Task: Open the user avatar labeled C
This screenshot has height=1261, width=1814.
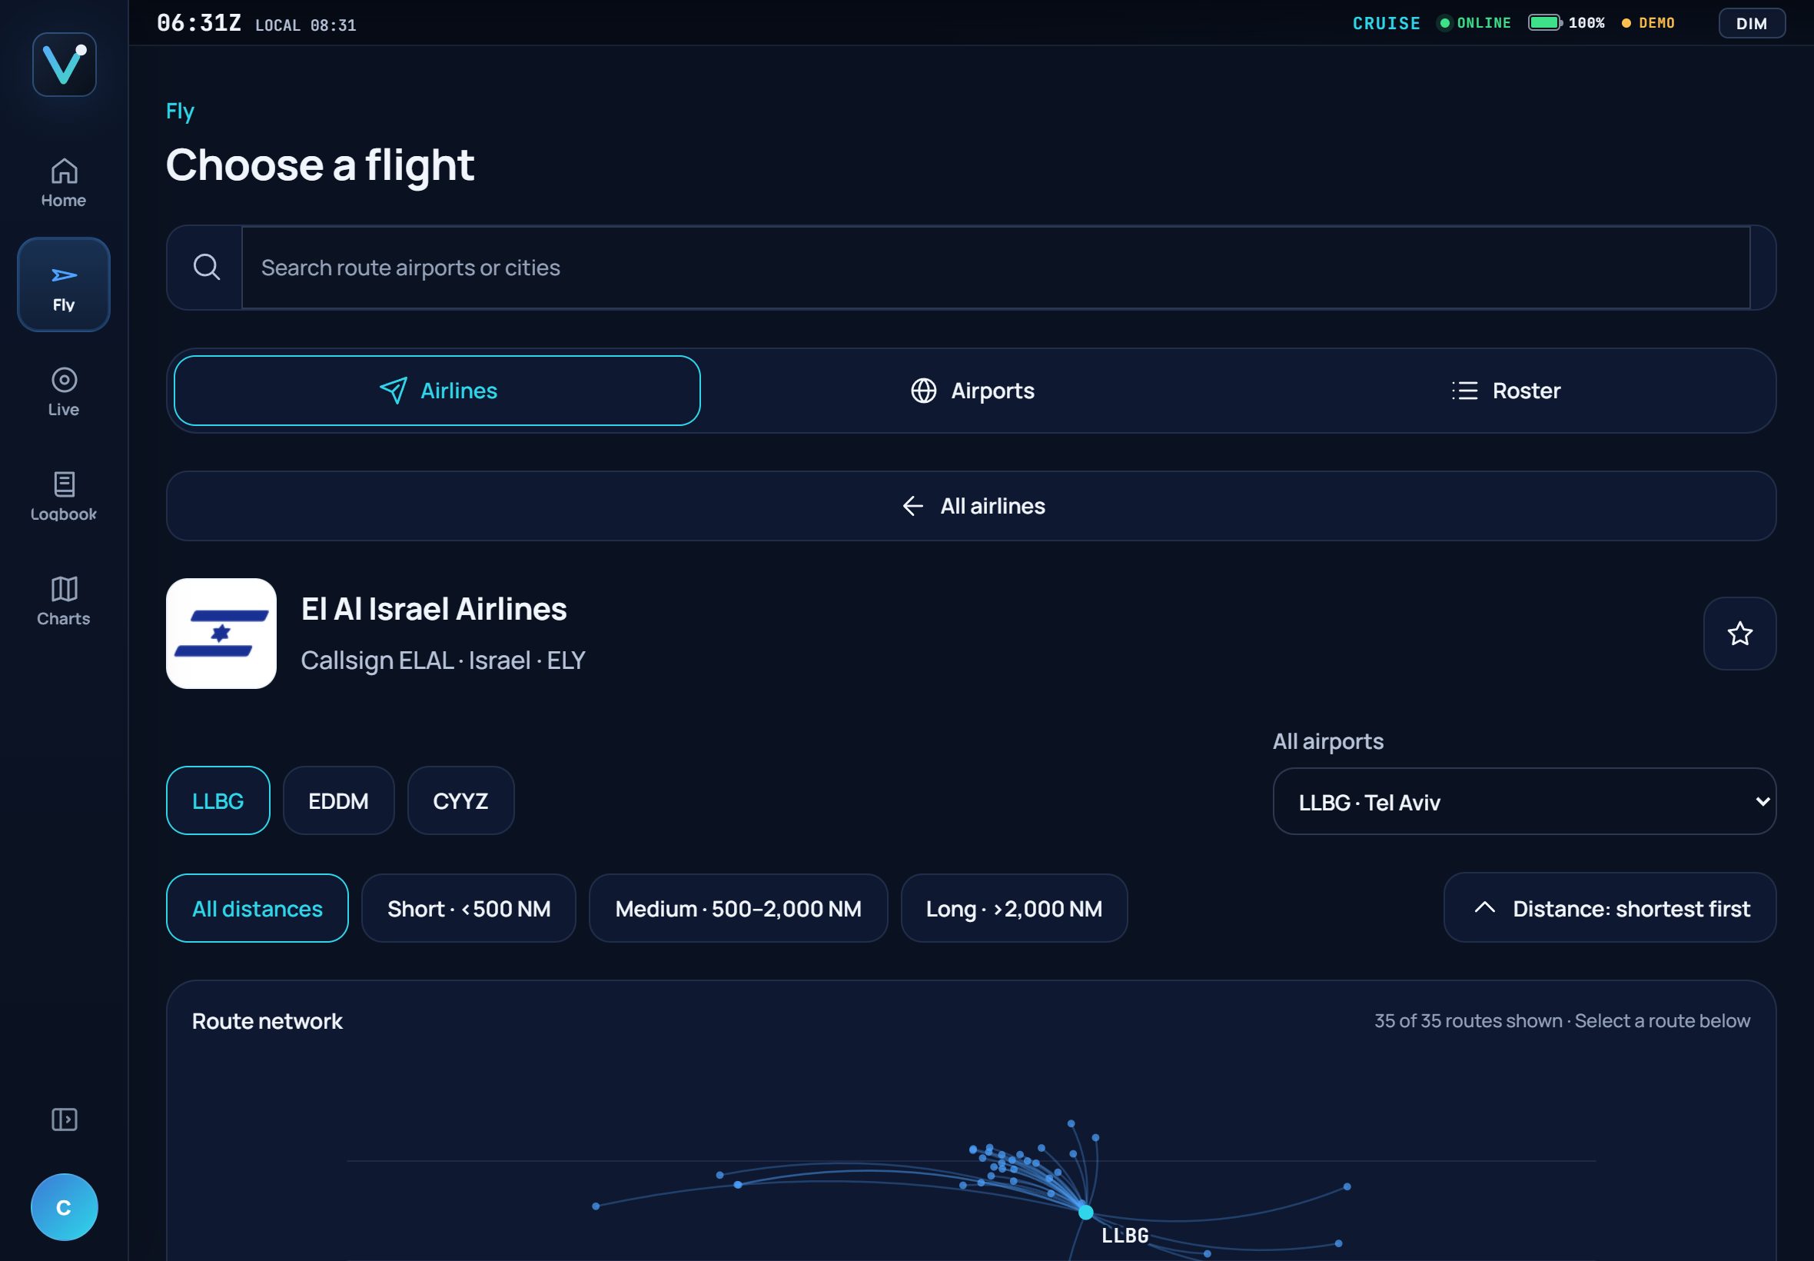Action: (x=64, y=1207)
